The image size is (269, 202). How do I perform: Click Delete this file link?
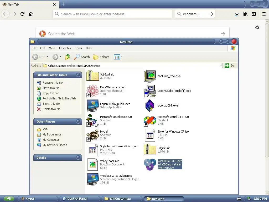point(51,109)
